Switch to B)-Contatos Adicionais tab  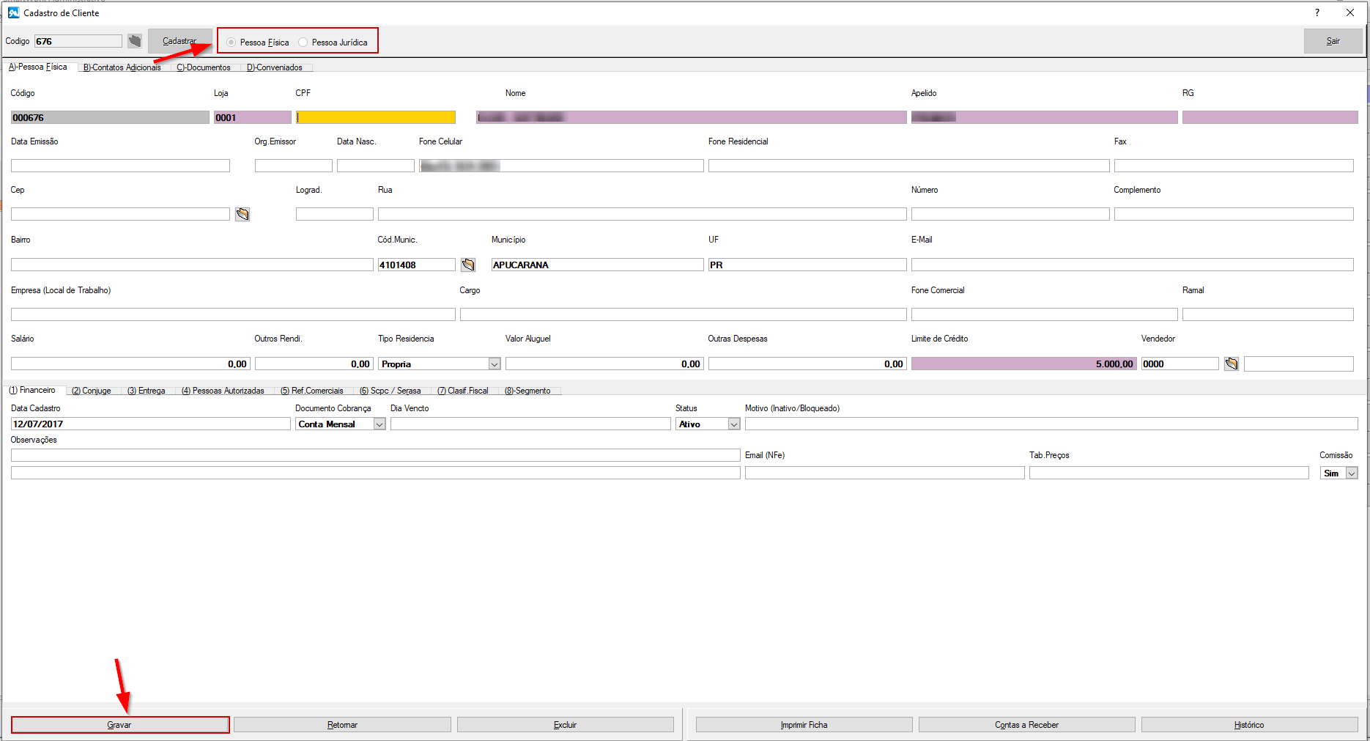(x=122, y=67)
